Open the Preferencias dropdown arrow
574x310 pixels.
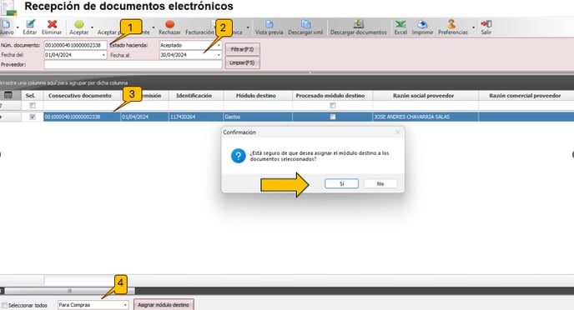(x=473, y=27)
